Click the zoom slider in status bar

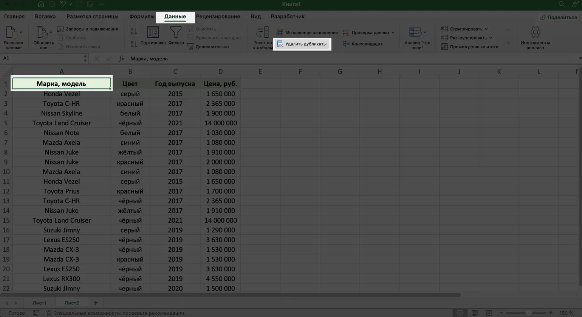(528, 313)
